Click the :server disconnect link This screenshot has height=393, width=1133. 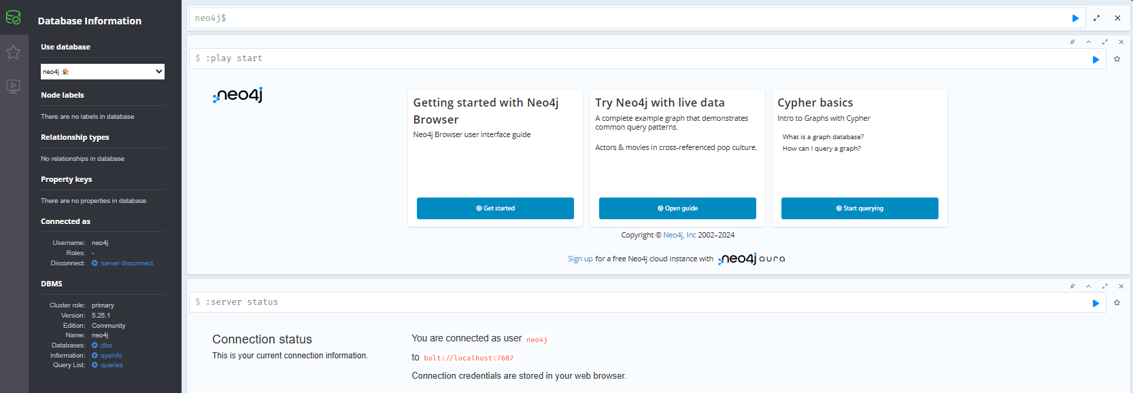(x=126, y=263)
